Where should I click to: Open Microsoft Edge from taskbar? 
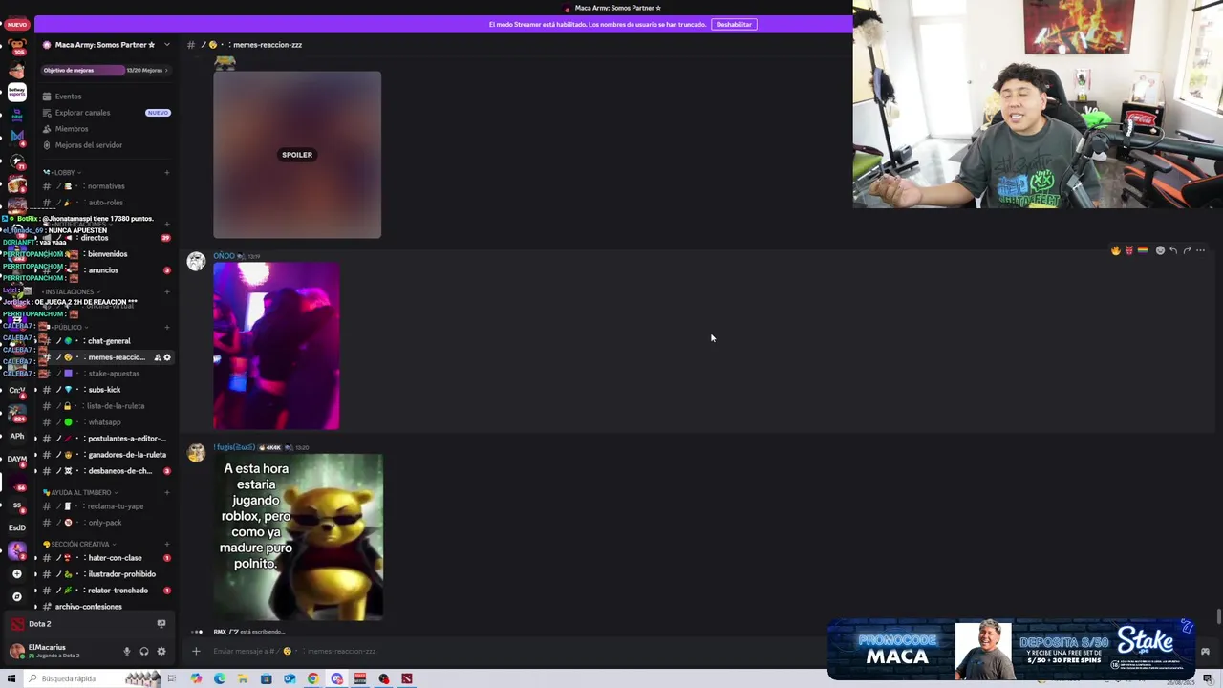(220, 679)
